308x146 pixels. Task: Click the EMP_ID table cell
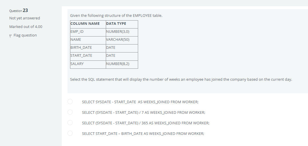point(88,32)
